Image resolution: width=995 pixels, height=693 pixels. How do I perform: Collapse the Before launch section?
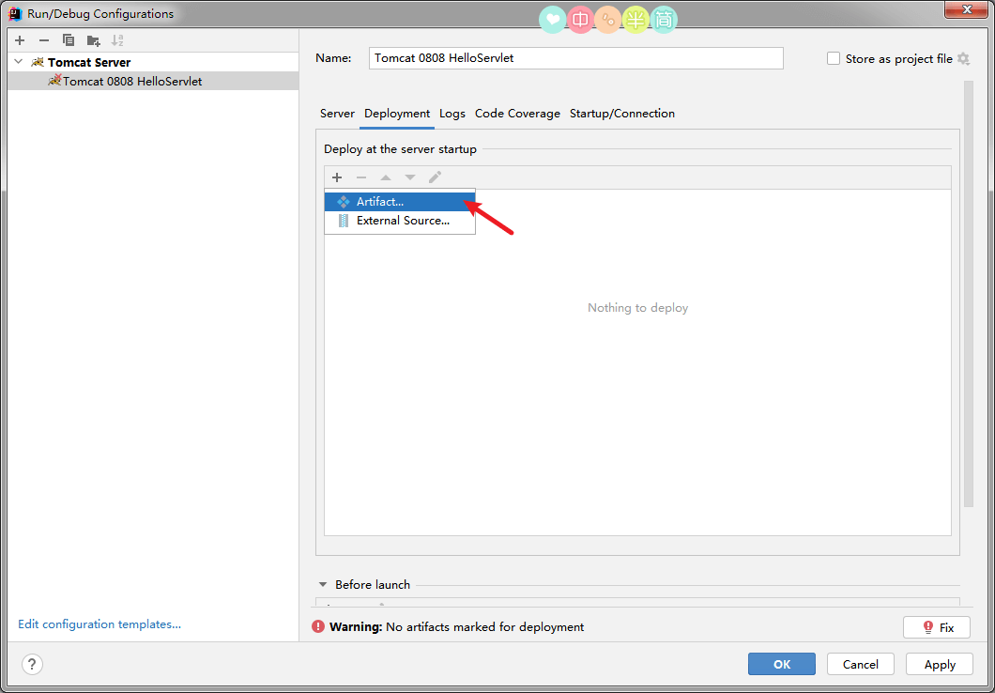(323, 584)
